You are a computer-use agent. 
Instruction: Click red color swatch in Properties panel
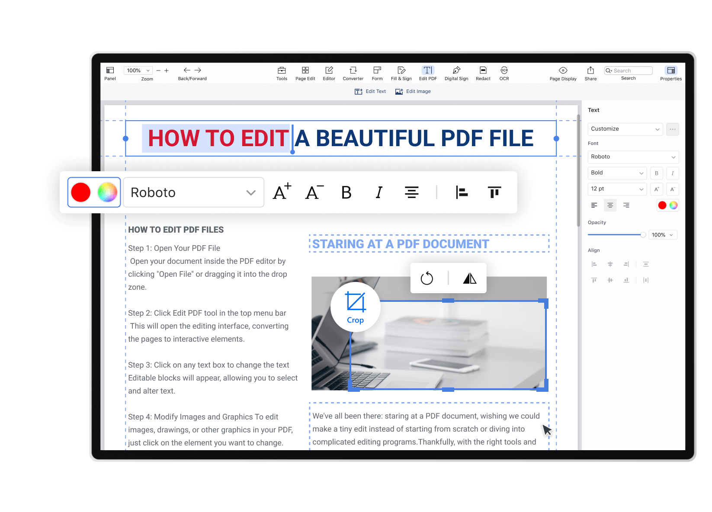(662, 205)
